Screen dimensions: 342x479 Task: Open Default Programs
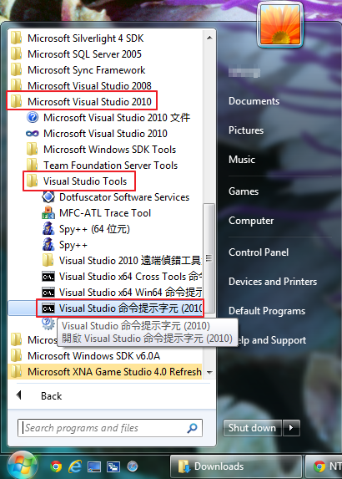coord(267,311)
